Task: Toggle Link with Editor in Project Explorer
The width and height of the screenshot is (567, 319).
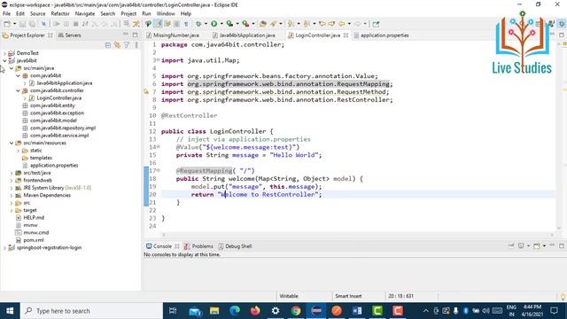Action: point(117,45)
